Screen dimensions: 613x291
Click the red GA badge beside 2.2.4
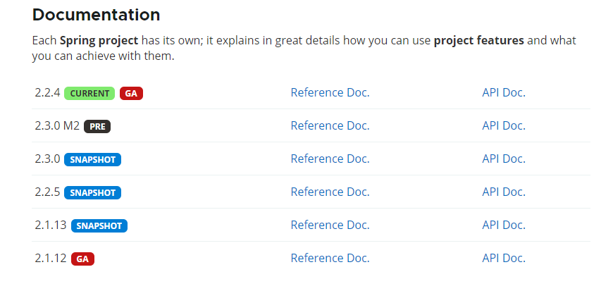pyautogui.click(x=131, y=94)
